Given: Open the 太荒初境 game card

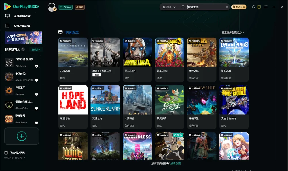Looking at the screenshot, I should click(137, 107).
